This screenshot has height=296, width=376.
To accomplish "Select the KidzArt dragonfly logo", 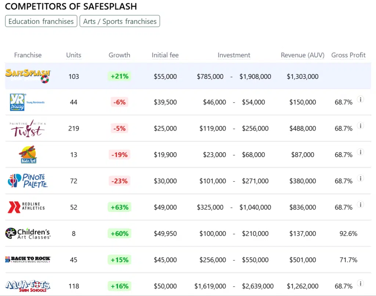I will pyautogui.click(x=29, y=154).
